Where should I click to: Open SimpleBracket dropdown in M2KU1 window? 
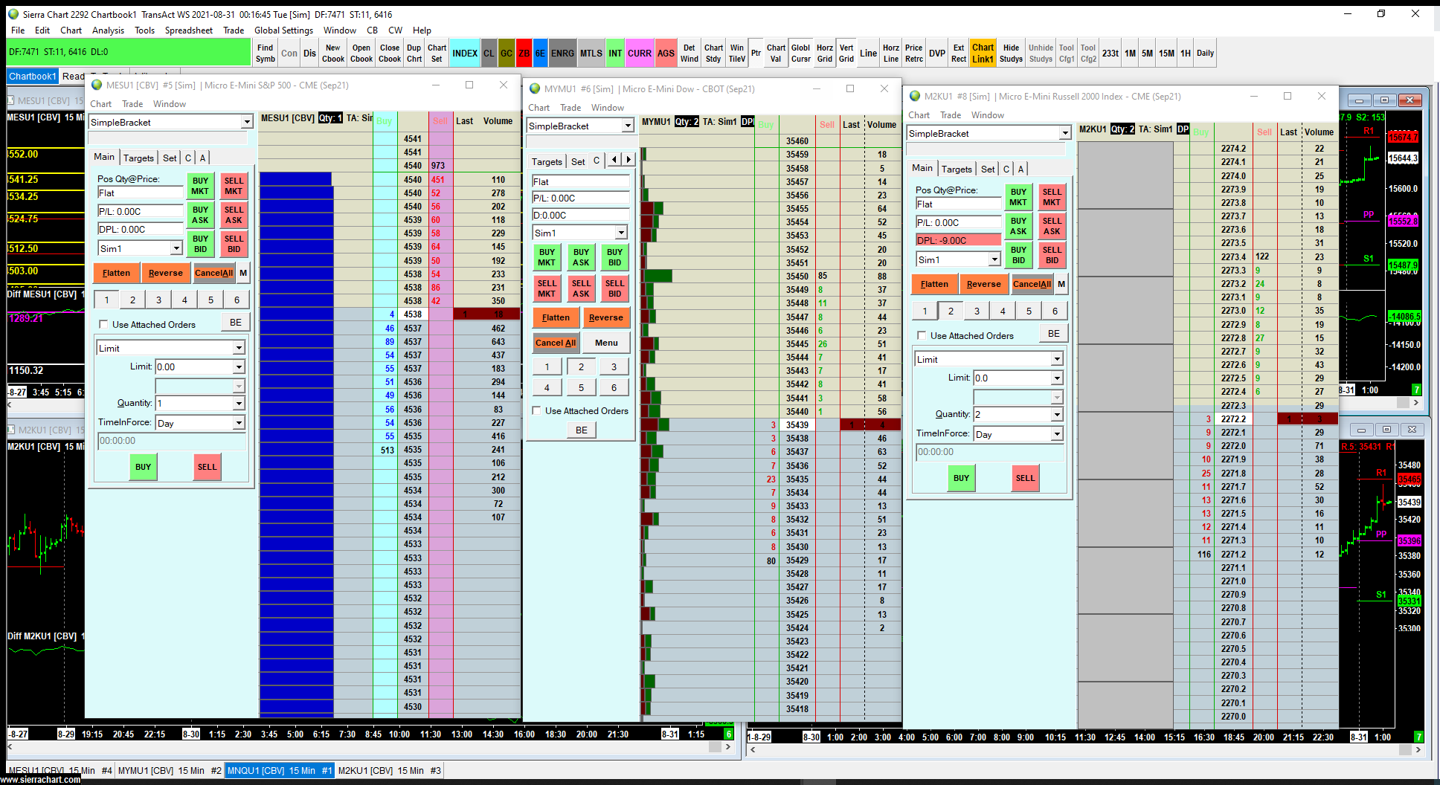[x=1065, y=133]
